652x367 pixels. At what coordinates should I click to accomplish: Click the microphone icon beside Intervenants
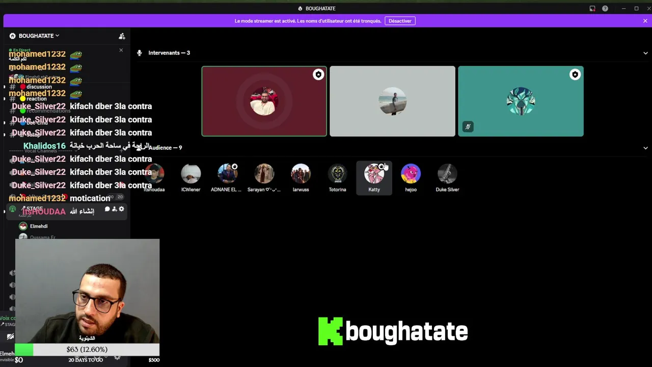[140, 53]
